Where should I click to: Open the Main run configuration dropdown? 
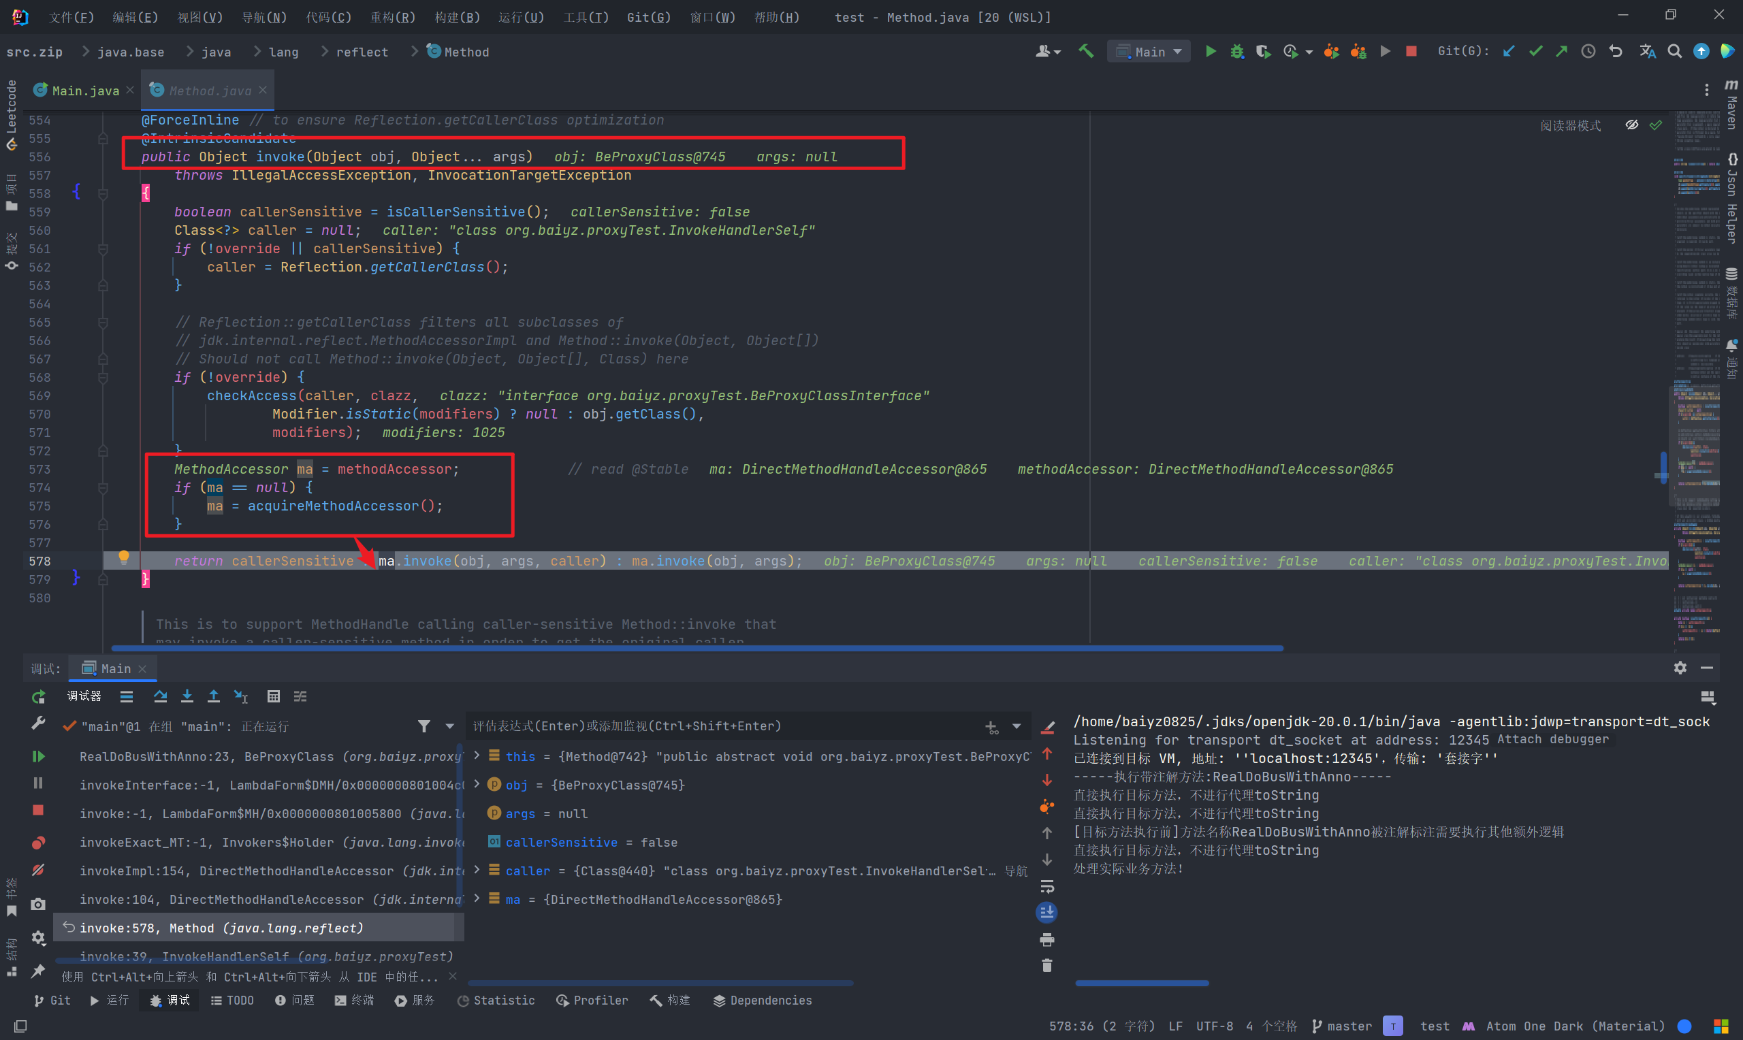coord(1149,51)
